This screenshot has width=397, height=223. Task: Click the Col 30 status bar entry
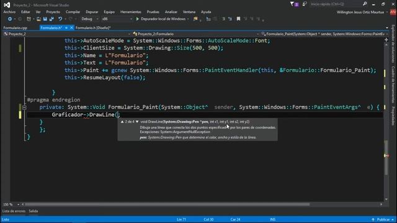tap(208, 219)
